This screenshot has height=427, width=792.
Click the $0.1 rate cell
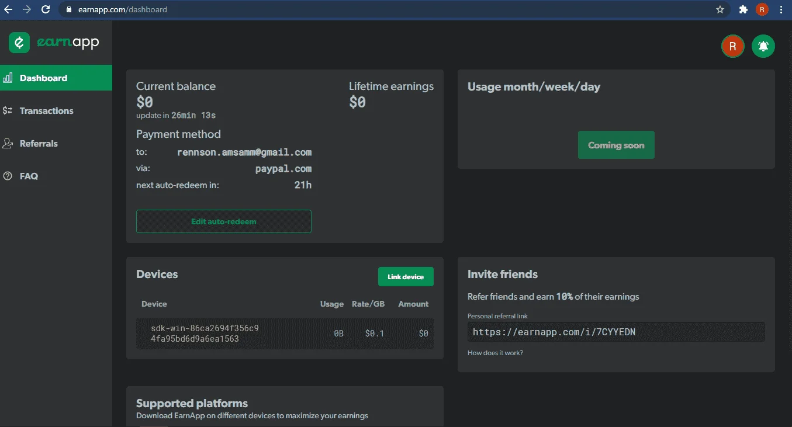click(x=375, y=333)
